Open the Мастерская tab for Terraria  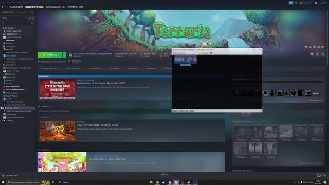151,68
